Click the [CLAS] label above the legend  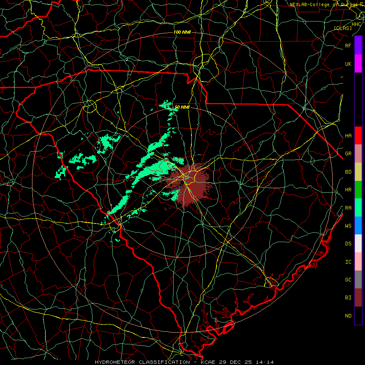[x=343, y=28]
